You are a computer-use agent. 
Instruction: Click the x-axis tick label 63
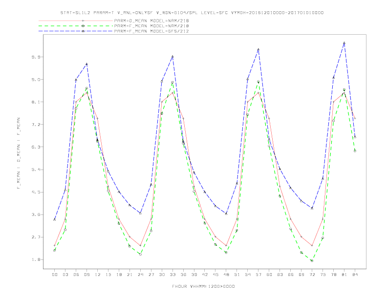tap(280, 275)
